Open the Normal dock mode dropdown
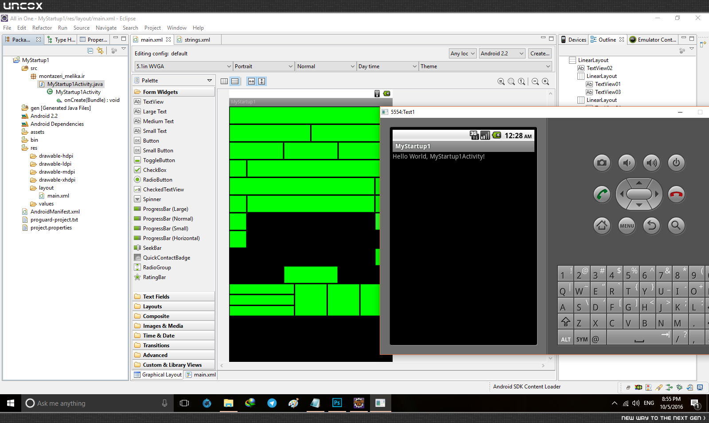Viewport: 709px width, 423px height. 326,66
